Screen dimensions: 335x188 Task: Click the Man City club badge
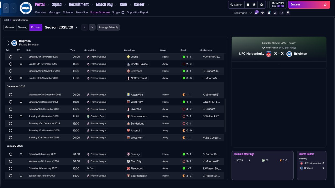click(128, 161)
